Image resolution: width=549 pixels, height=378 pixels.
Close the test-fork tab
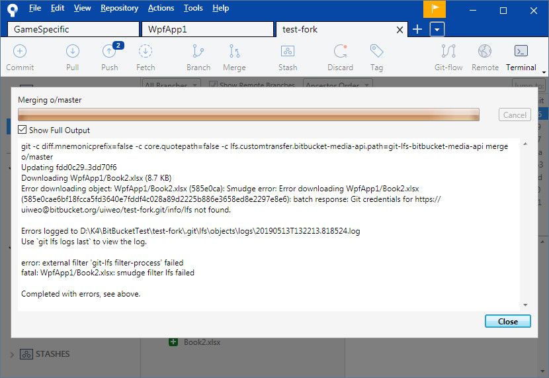pos(400,30)
